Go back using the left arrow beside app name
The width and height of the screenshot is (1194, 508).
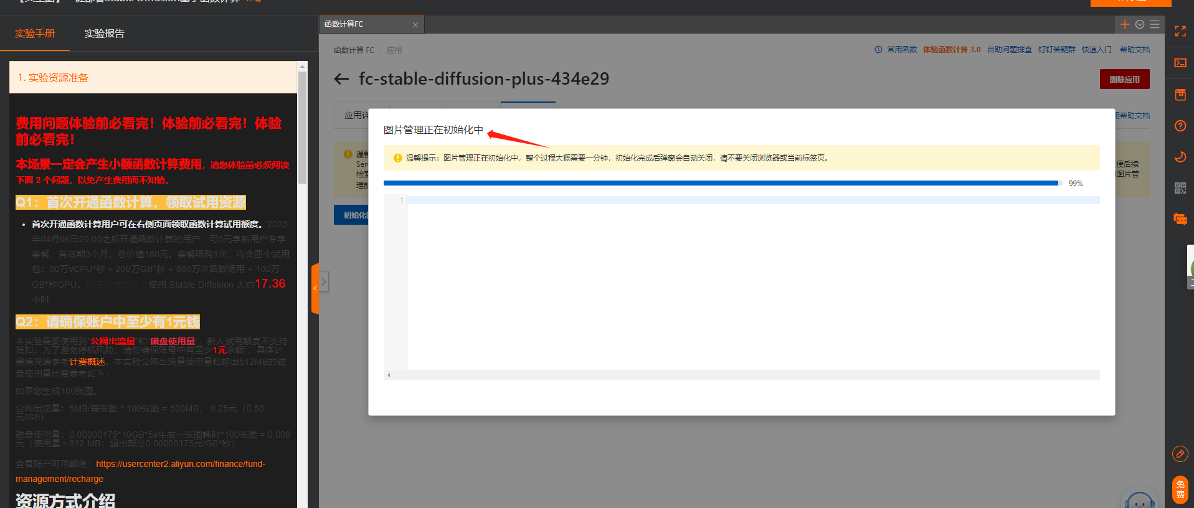click(341, 79)
